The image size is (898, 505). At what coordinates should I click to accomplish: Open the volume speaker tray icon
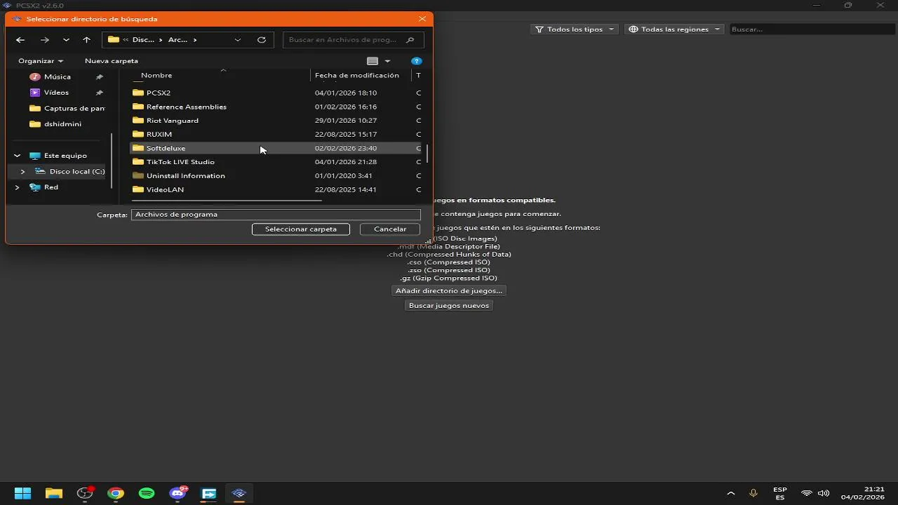(824, 493)
